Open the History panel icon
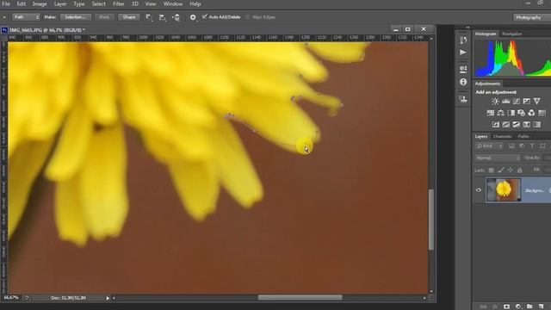The height and width of the screenshot is (310, 551). point(463,40)
